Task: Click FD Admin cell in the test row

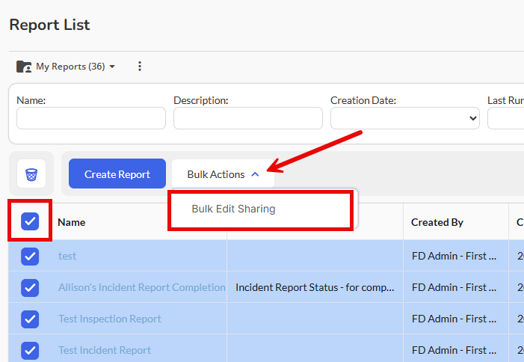Action: coord(456,256)
